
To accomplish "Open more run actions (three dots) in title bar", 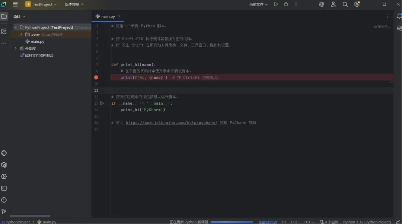I will click(296, 4).
